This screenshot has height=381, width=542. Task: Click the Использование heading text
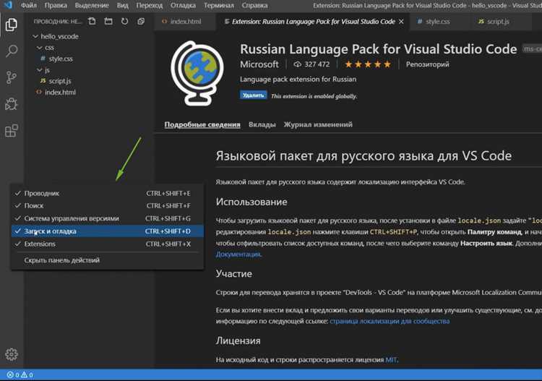pos(251,202)
